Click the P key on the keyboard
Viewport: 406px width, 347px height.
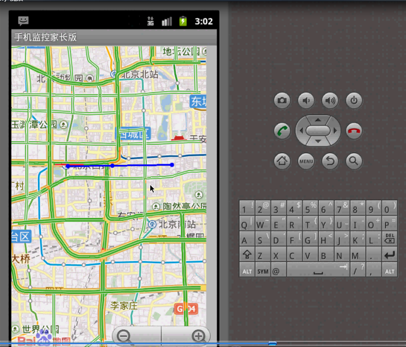pos(389,224)
